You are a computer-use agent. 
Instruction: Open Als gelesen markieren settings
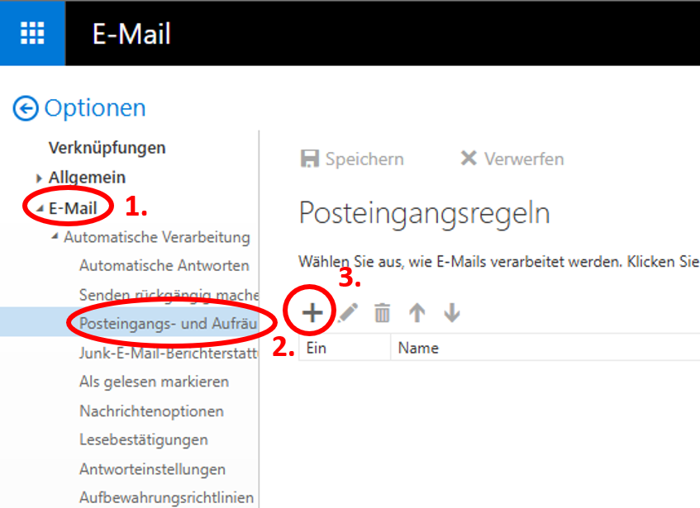[x=154, y=382]
